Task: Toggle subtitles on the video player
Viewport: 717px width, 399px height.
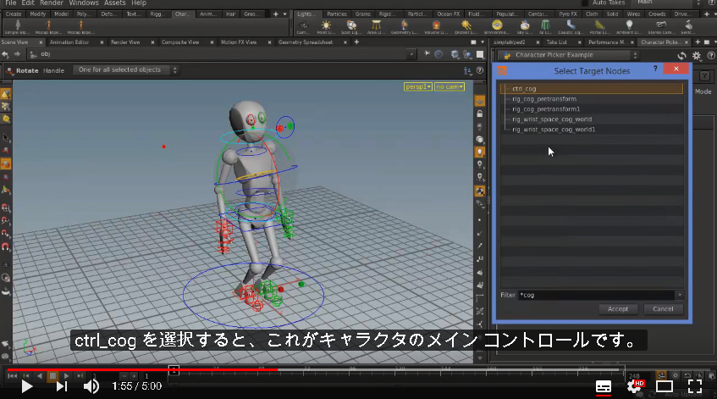Action: tap(603, 386)
